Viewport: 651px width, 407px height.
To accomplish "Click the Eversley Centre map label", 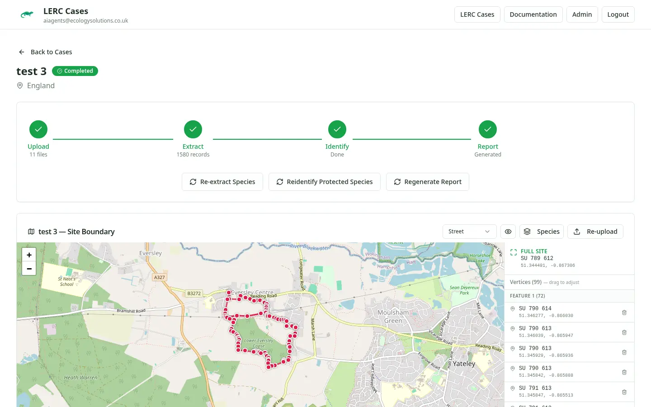I will pos(253,293).
